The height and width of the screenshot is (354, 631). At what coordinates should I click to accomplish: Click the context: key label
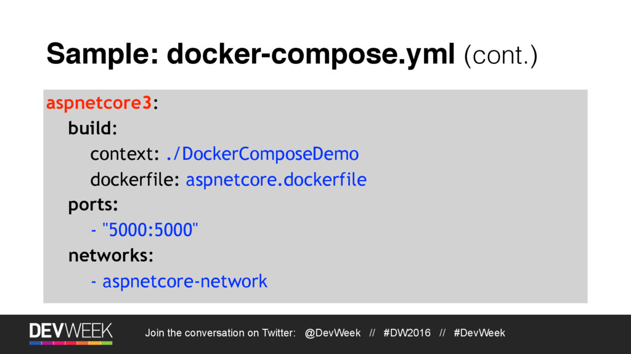pyautogui.click(x=124, y=154)
